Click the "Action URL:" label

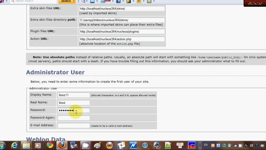tap(39, 39)
